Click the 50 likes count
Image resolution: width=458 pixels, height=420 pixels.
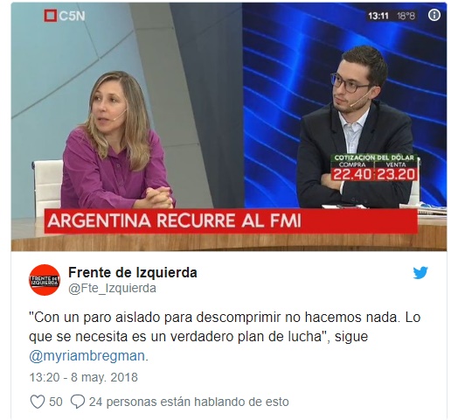pos(55,402)
